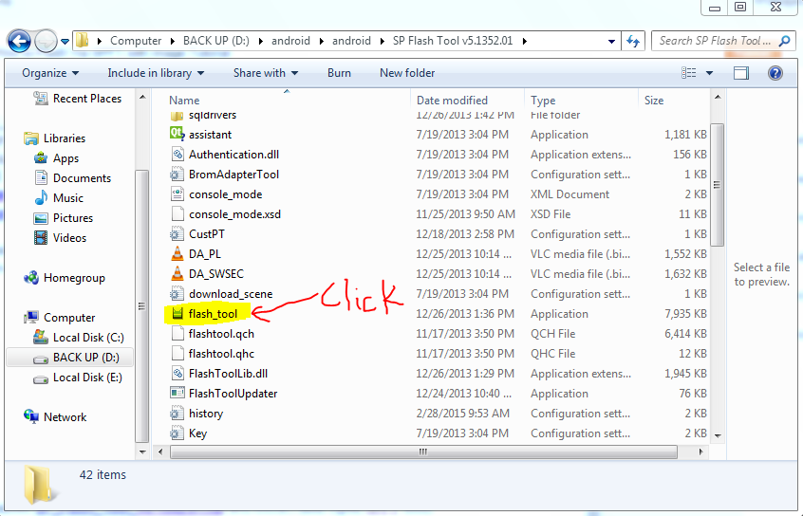Open the Include in library menu
Image resolution: width=803 pixels, height=516 pixels.
(x=156, y=73)
